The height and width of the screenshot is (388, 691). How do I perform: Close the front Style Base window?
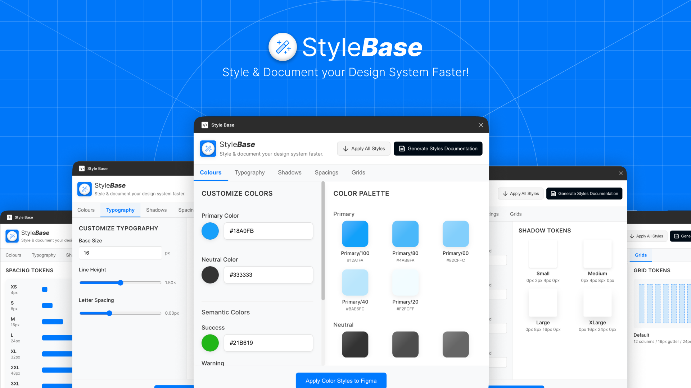(481, 125)
